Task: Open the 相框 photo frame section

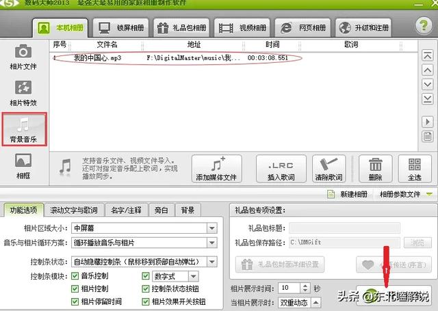Action: [23, 166]
